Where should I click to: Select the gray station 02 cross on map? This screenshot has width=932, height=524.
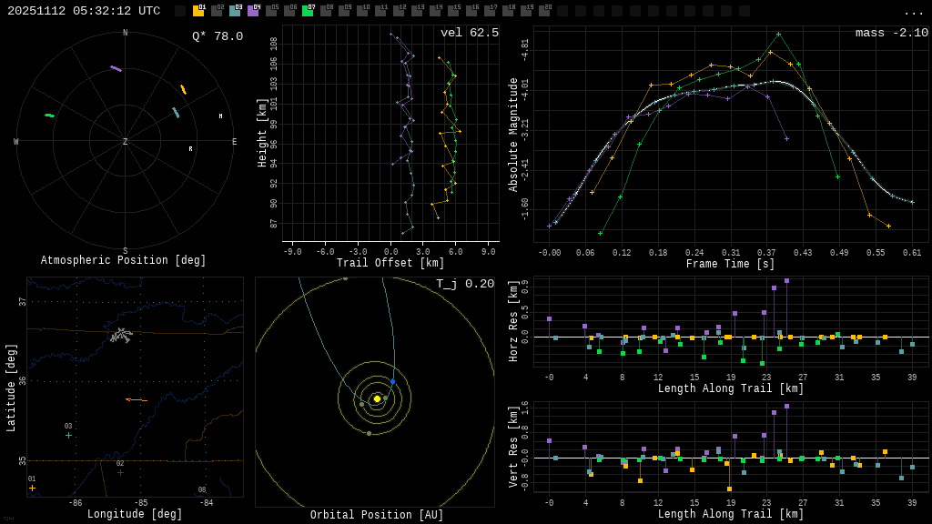(x=120, y=472)
